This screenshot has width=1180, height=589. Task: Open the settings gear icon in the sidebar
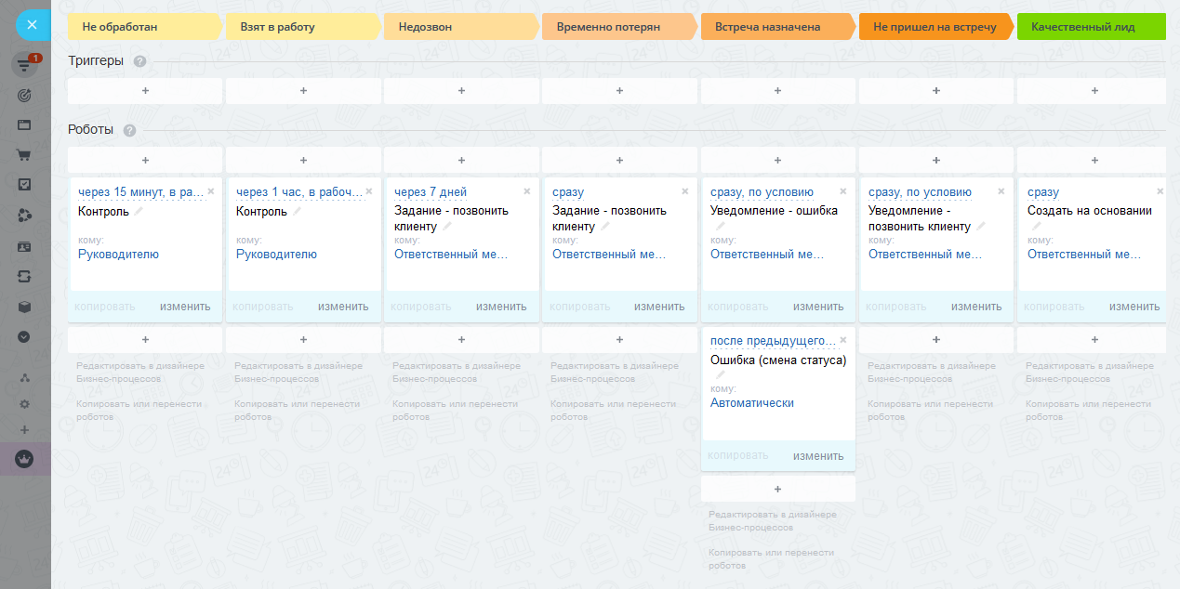point(25,404)
